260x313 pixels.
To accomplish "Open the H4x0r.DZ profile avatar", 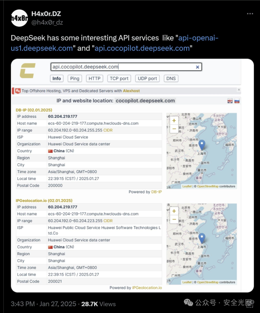I will [19, 18].
